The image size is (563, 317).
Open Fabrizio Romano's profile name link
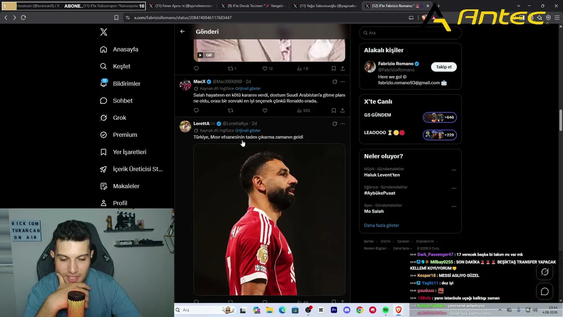[396, 64]
